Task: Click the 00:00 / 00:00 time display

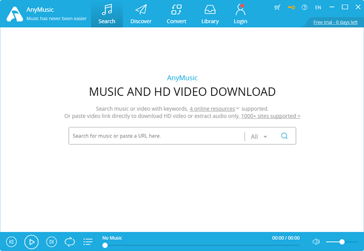Action: [x=286, y=238]
